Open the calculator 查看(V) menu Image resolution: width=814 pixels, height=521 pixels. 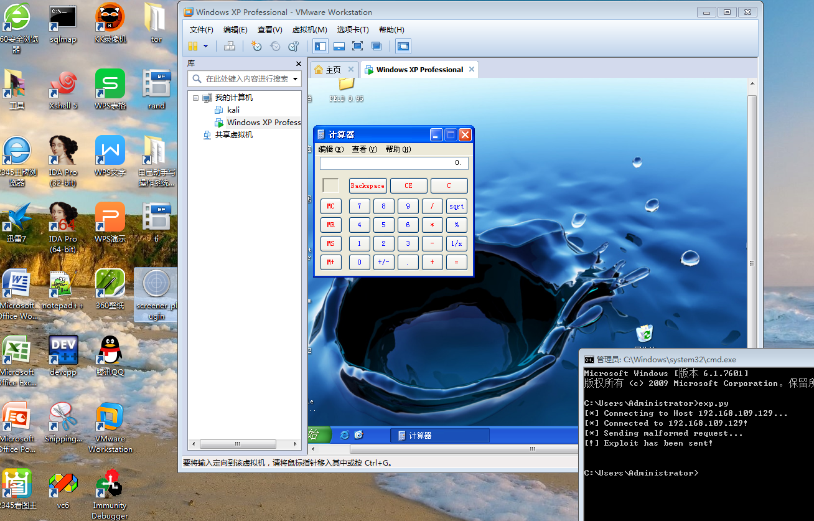click(365, 149)
